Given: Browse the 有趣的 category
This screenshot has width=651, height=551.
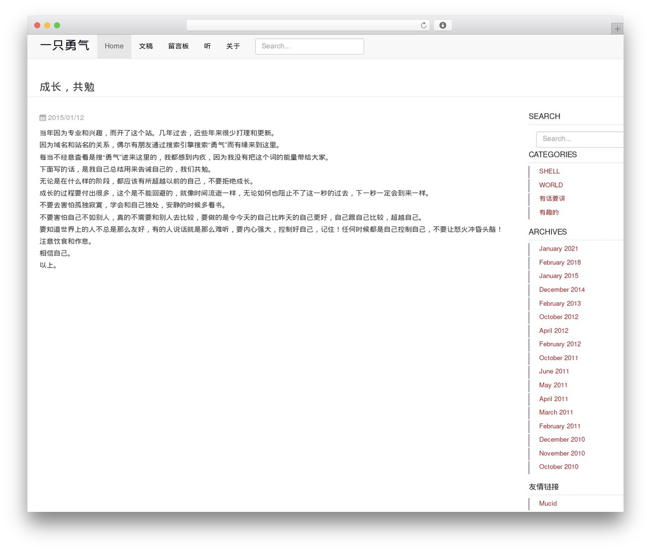Looking at the screenshot, I should point(549,212).
